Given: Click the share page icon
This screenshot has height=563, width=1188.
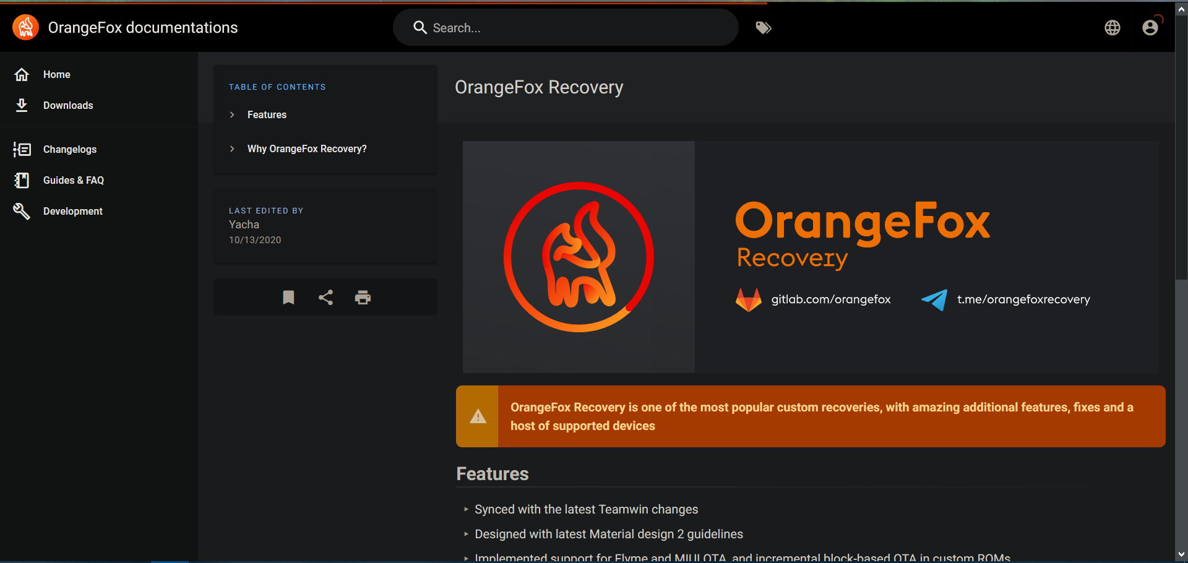Looking at the screenshot, I should 325,298.
